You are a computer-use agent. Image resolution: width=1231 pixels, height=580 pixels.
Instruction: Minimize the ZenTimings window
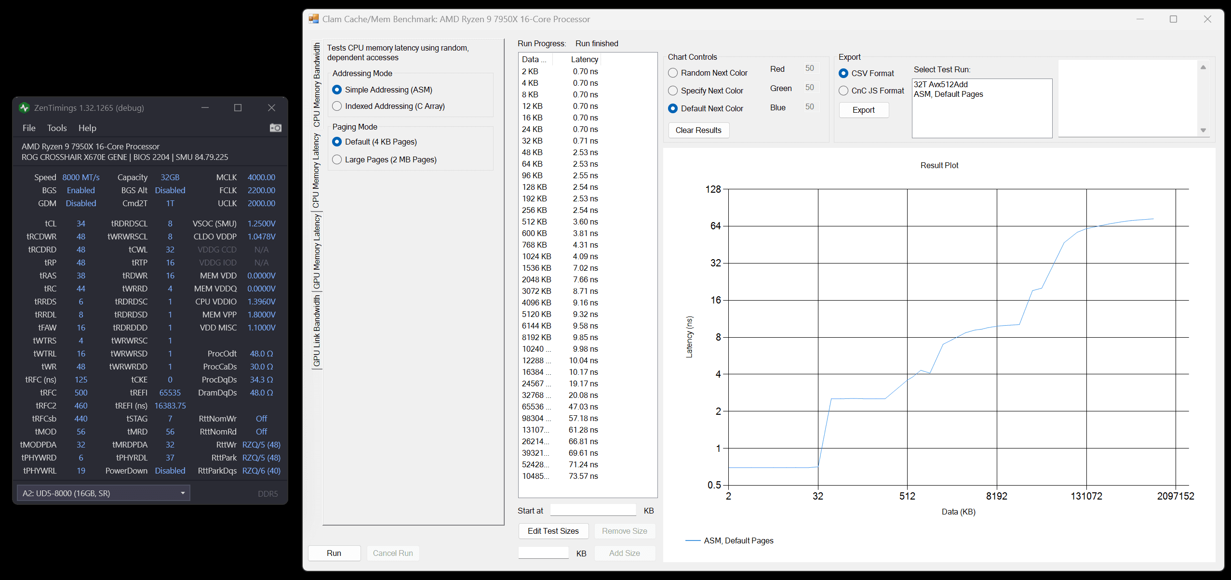pos(205,108)
